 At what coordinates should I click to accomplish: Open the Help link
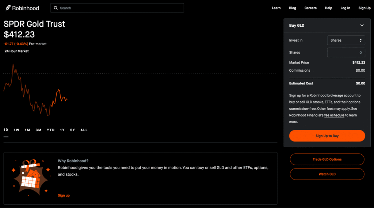coord(328,8)
